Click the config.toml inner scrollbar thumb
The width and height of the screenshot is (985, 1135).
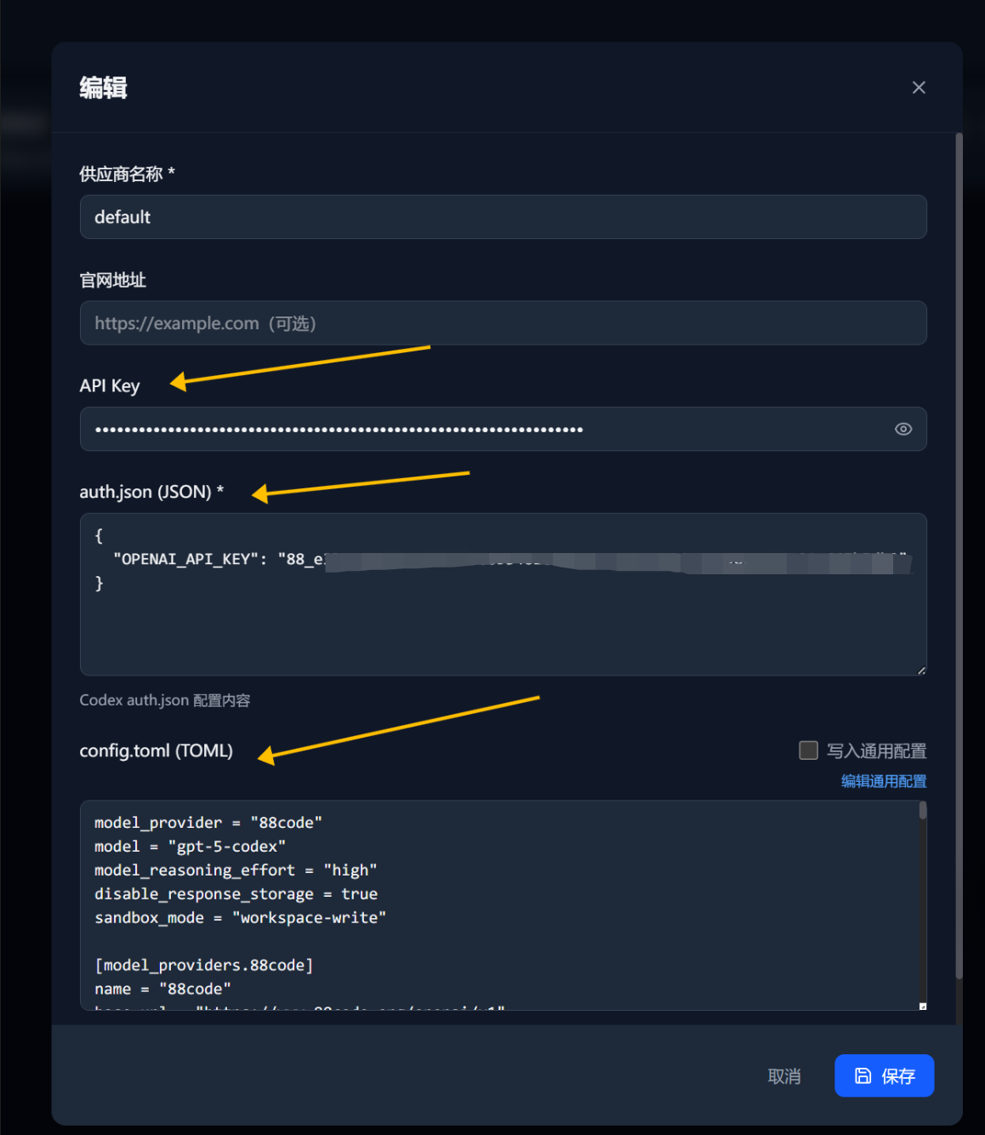923,810
